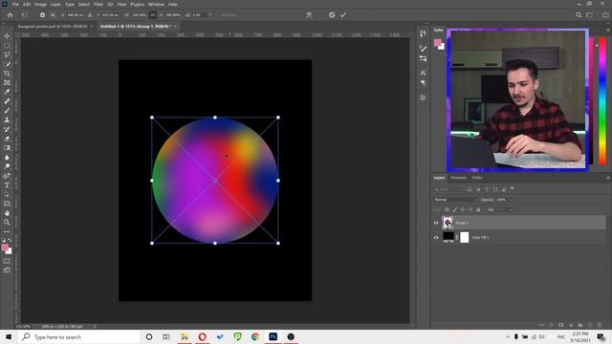Image resolution: width=612 pixels, height=344 pixels.
Task: Toggle lock position in Layers panel
Action: click(x=463, y=210)
